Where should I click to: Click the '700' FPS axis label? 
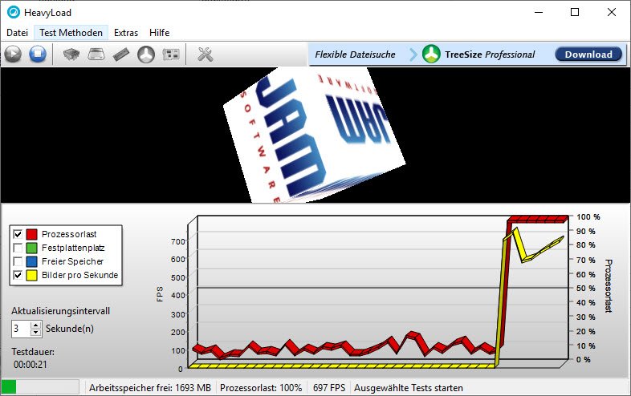[x=178, y=241]
